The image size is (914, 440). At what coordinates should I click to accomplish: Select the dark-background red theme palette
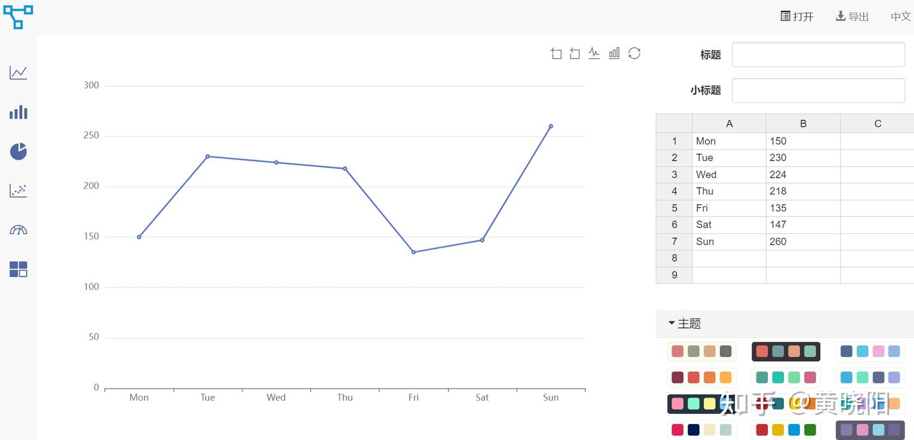[x=786, y=351]
